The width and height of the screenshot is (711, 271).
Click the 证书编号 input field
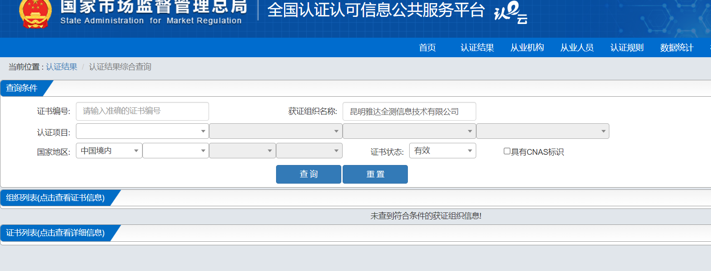pos(142,111)
